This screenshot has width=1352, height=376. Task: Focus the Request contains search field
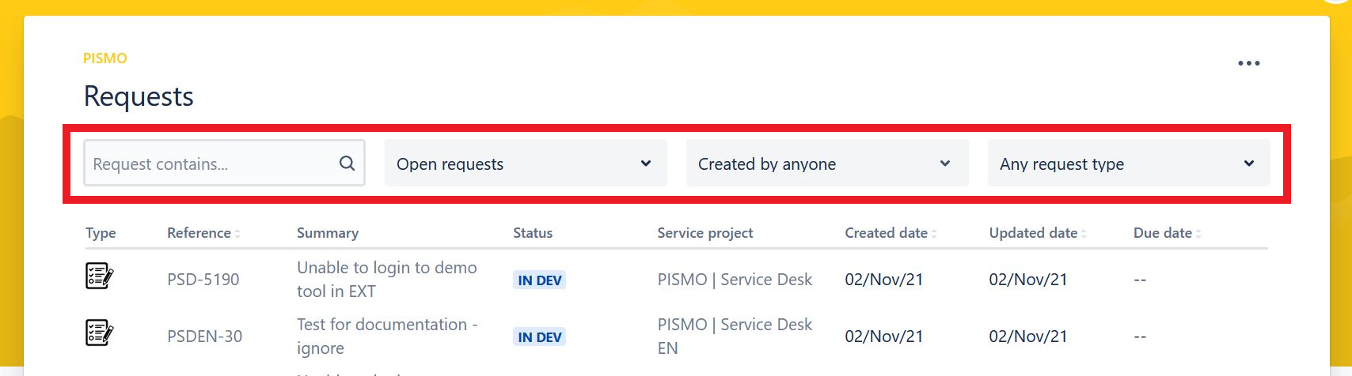(224, 164)
